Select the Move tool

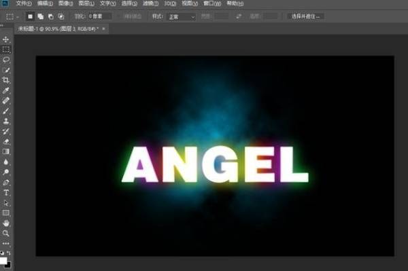[5, 39]
